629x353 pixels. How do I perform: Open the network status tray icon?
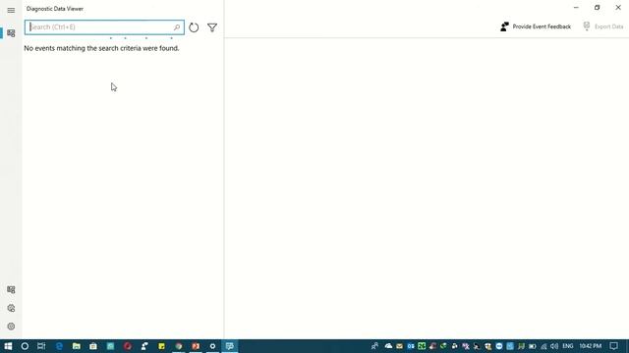tap(543, 346)
